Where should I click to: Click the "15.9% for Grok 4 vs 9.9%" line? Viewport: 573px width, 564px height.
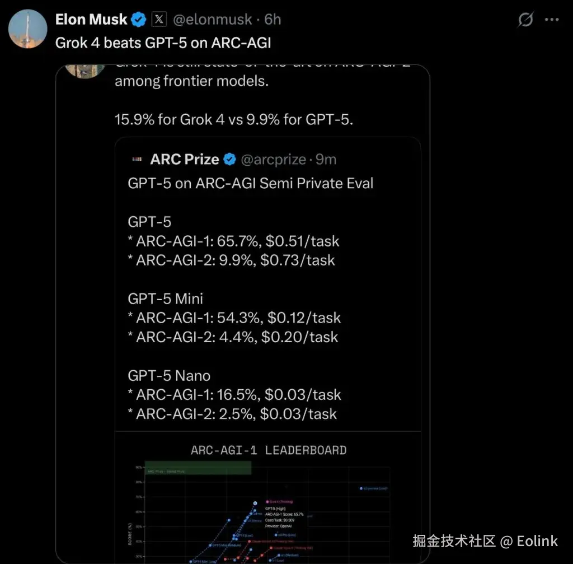click(x=234, y=119)
